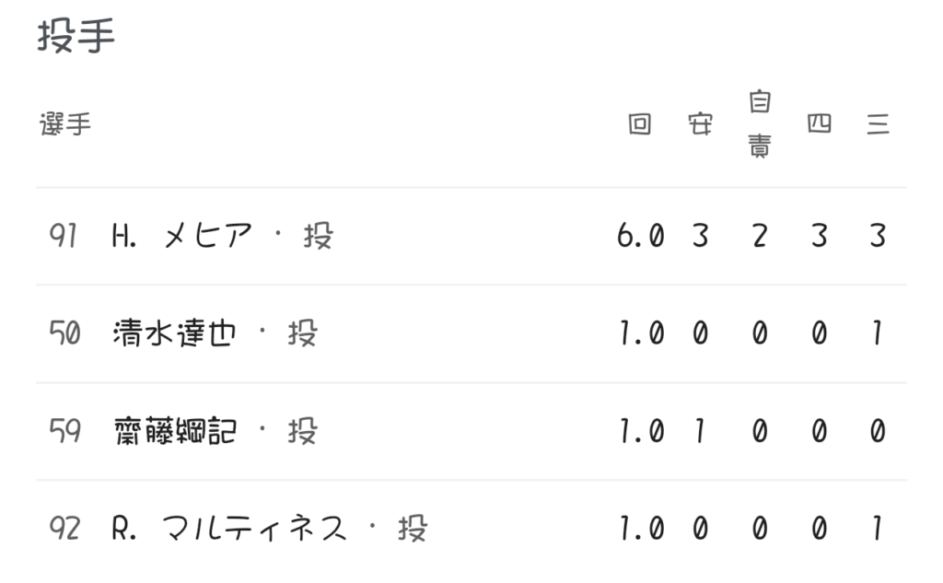
Task: Click the 回 innings column header
Action: click(x=640, y=124)
